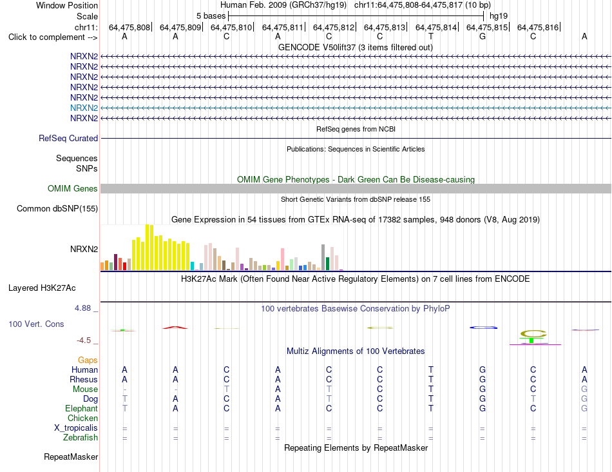Click the tall gray bar in the GTEx chart
The height and width of the screenshot is (472, 612).
point(323,257)
